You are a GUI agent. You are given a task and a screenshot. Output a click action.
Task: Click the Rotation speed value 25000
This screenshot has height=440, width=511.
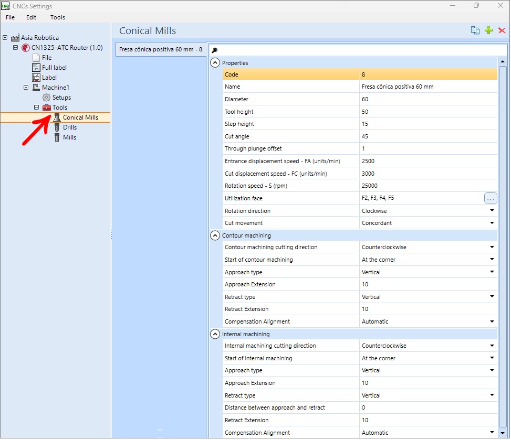click(427, 186)
